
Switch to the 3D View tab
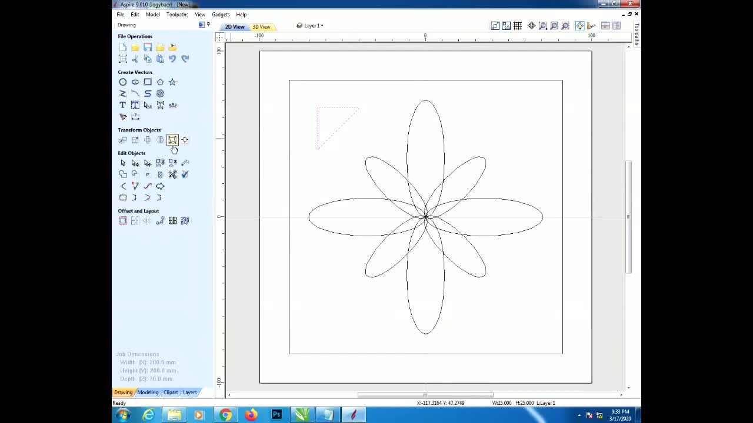point(261,27)
